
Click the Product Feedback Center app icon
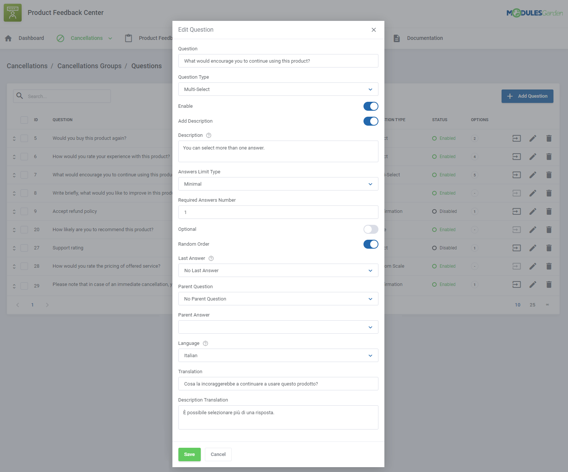click(x=12, y=12)
